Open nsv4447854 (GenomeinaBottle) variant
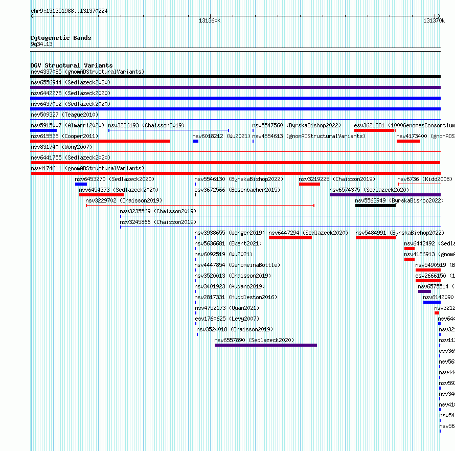Screen dimensions: 455x451 tap(237, 265)
